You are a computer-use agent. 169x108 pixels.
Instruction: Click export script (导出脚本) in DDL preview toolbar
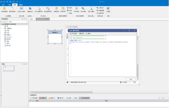(74, 34)
